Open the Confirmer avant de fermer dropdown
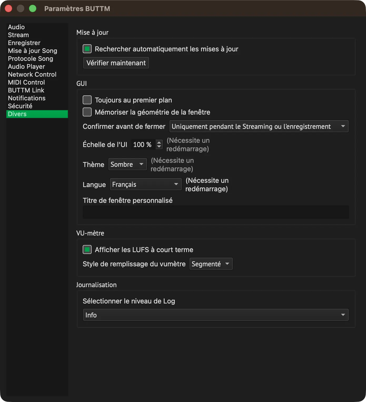 (259, 126)
